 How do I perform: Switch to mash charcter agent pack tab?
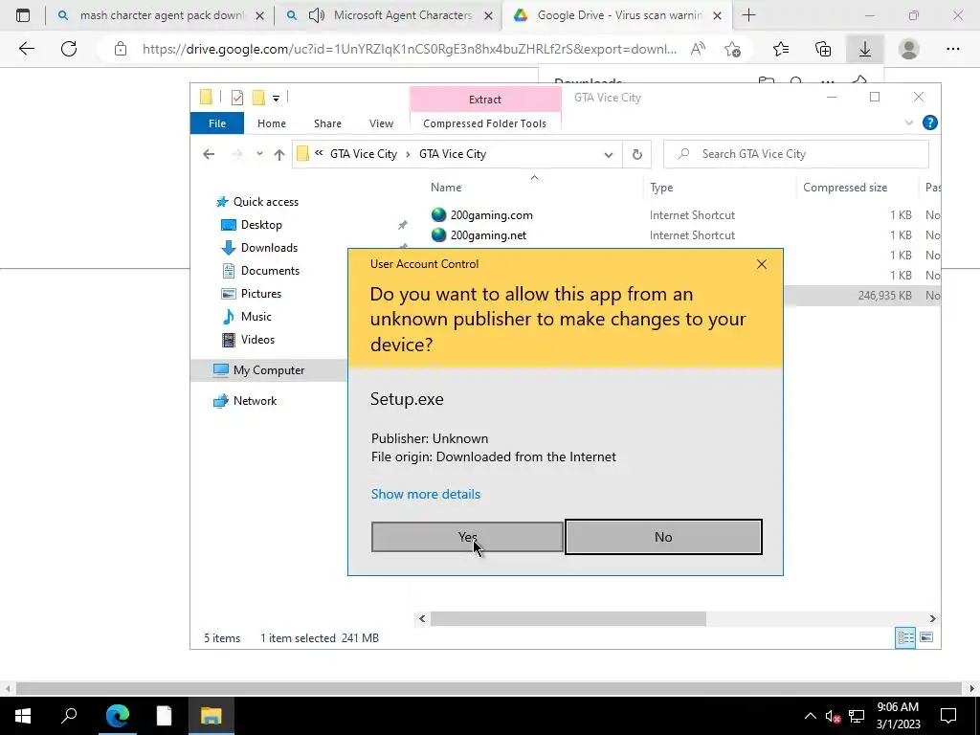[161, 15]
